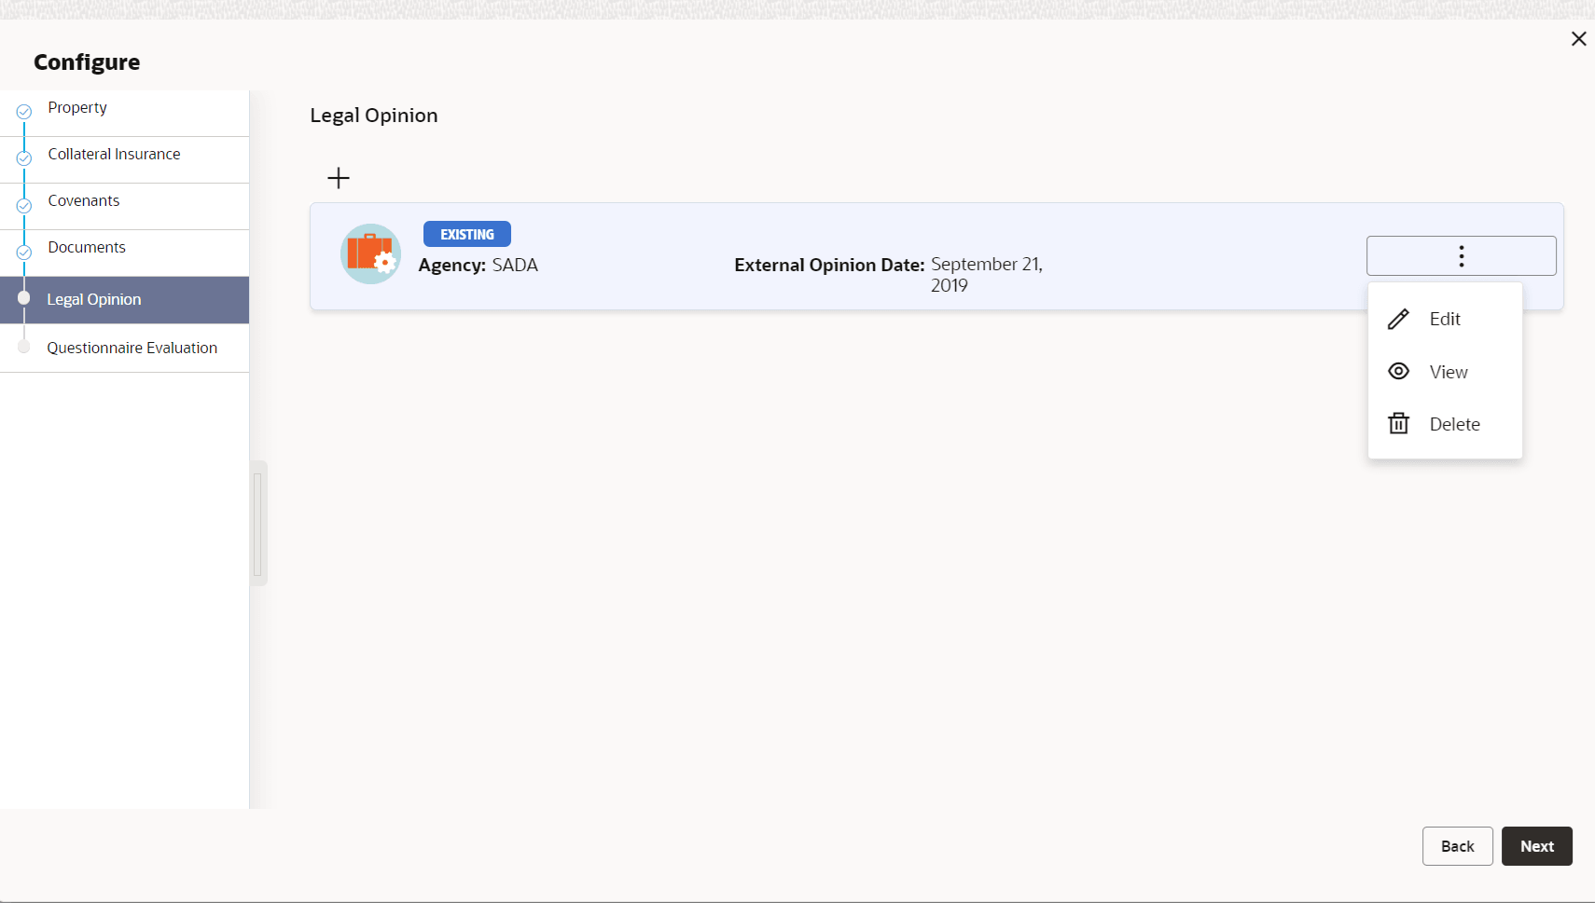Select the External Opinion Date value
The width and height of the screenshot is (1595, 903).
pos(986,275)
